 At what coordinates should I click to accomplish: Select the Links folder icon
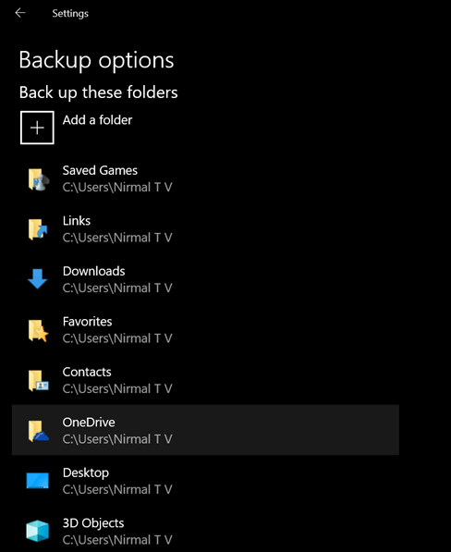pyautogui.click(x=38, y=229)
